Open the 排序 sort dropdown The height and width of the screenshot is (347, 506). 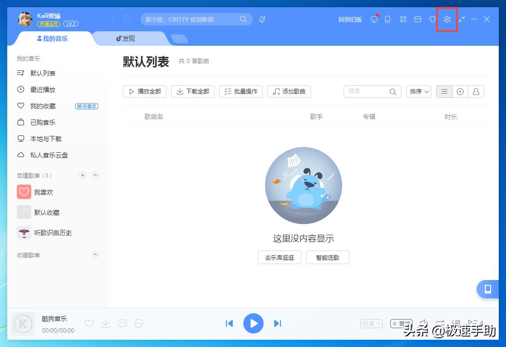[x=418, y=91]
